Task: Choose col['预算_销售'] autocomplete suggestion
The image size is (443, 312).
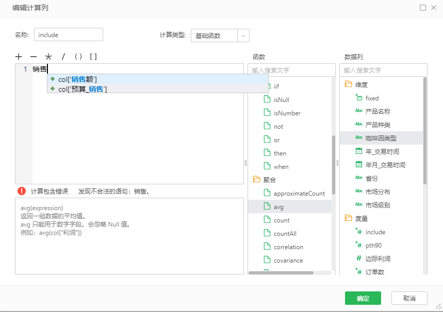Action: pos(83,89)
